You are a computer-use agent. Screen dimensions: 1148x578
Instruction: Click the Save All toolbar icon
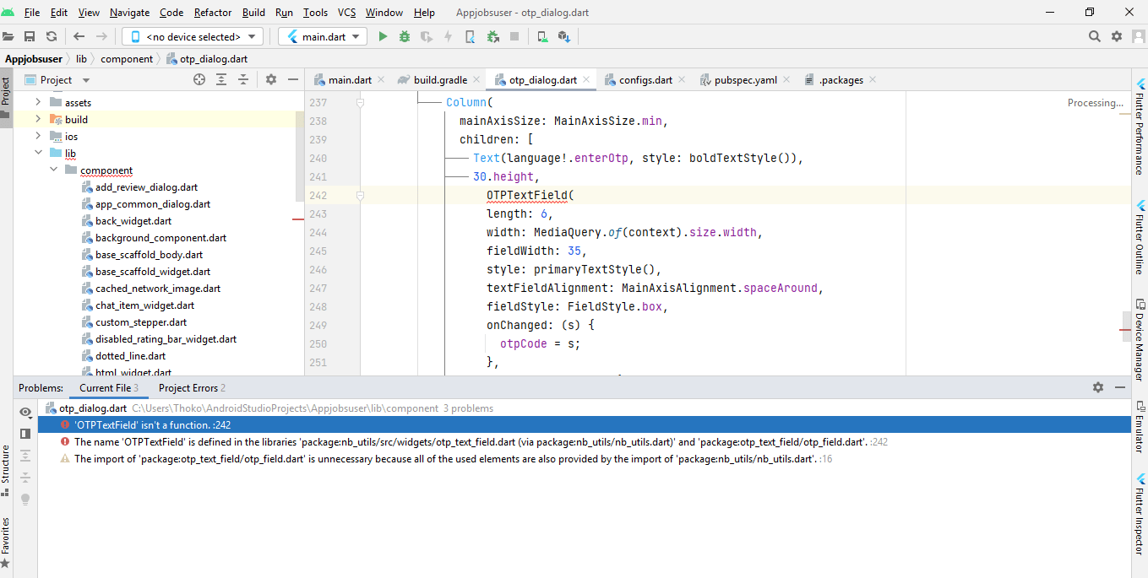[30, 36]
